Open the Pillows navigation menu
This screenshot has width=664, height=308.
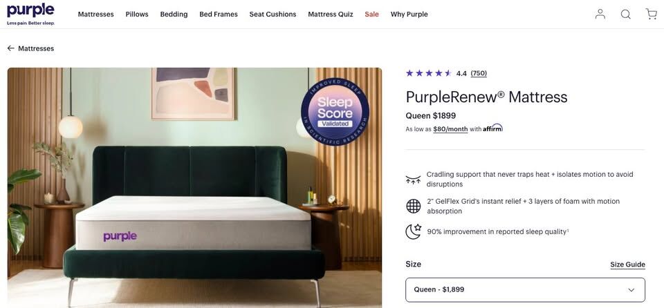pos(137,14)
